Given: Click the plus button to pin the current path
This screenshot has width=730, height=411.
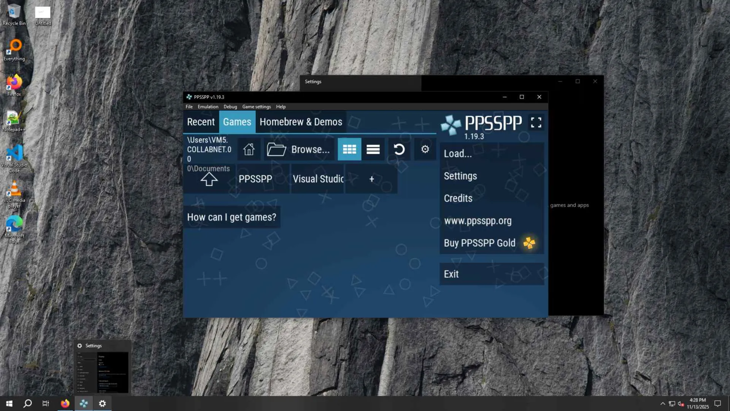Looking at the screenshot, I should click(371, 179).
